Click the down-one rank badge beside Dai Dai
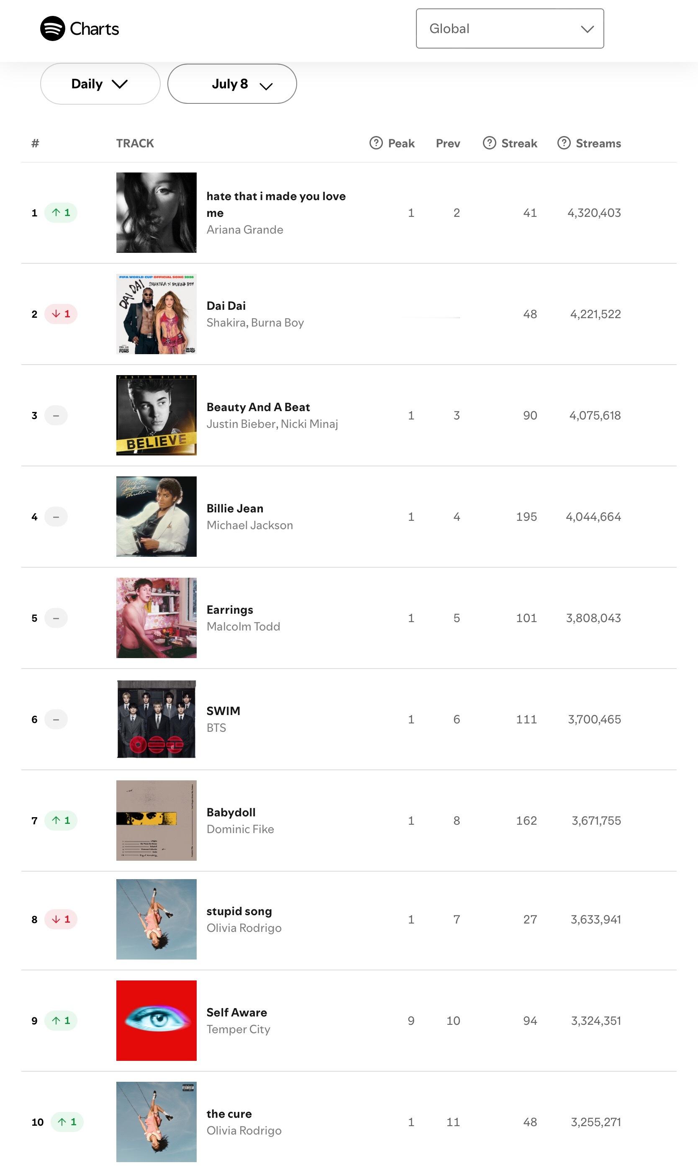698x1168 pixels. tap(61, 314)
